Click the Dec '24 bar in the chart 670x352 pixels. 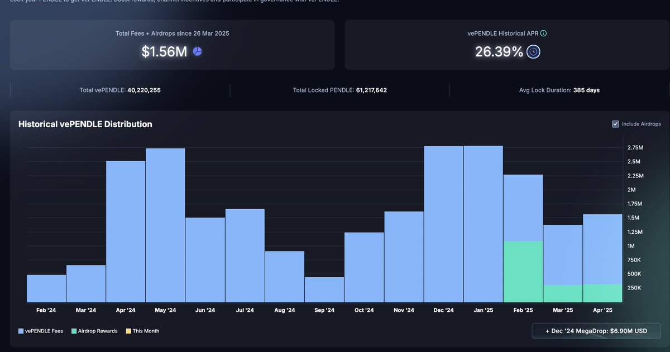click(x=443, y=224)
